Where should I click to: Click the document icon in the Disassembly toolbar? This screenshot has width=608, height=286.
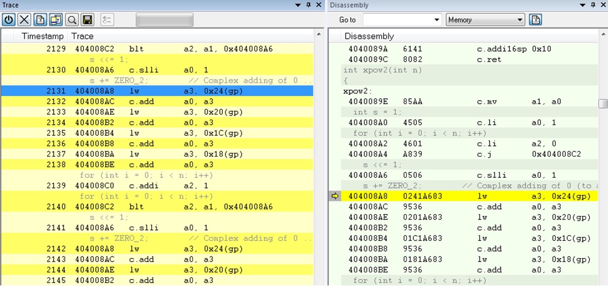pos(535,19)
